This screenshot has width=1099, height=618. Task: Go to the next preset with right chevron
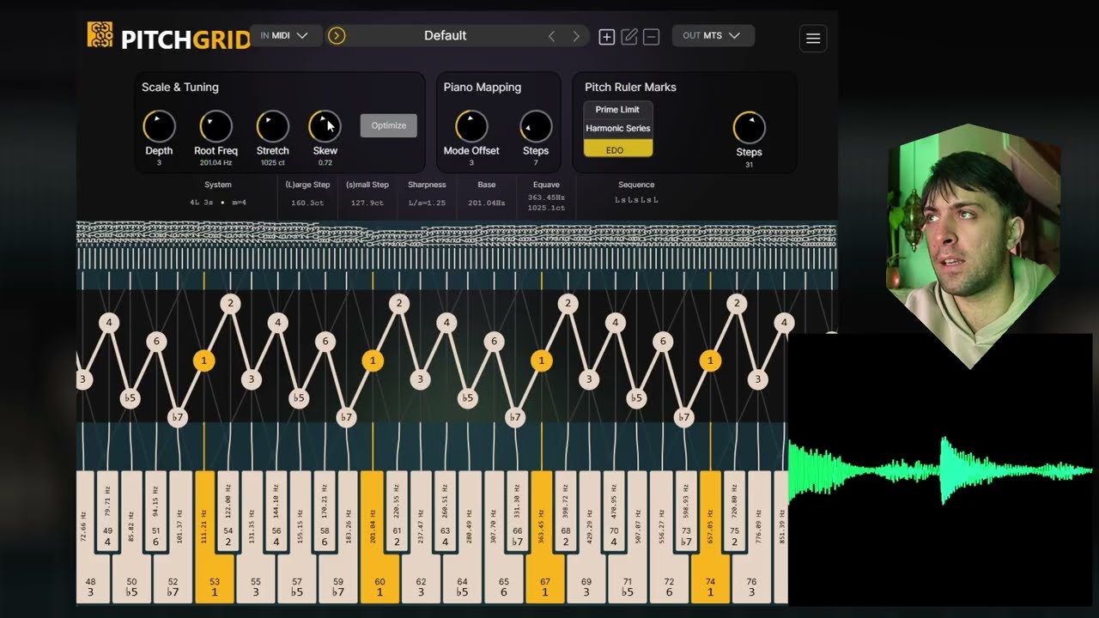tap(576, 36)
